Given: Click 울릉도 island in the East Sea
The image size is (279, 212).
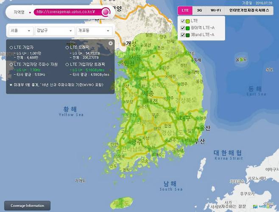Looking at the screenshot, I should pos(241,60).
